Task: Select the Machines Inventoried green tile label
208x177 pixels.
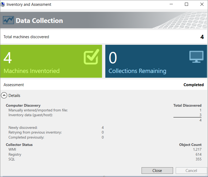Action: point(32,71)
